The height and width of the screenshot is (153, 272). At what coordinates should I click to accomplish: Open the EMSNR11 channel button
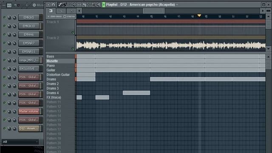pos(29,51)
